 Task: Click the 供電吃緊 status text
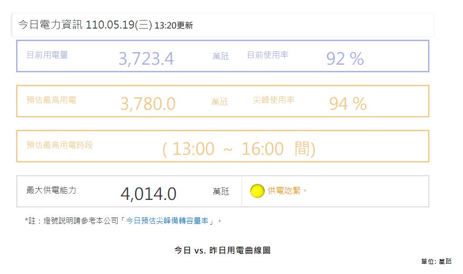pos(287,191)
